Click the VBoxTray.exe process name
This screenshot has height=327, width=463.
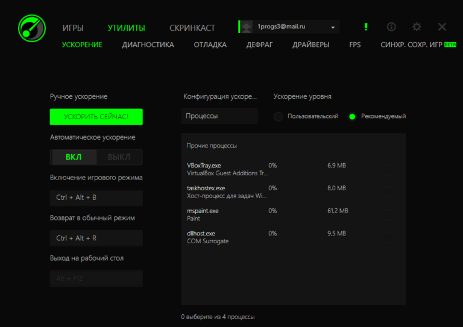pyautogui.click(x=204, y=166)
